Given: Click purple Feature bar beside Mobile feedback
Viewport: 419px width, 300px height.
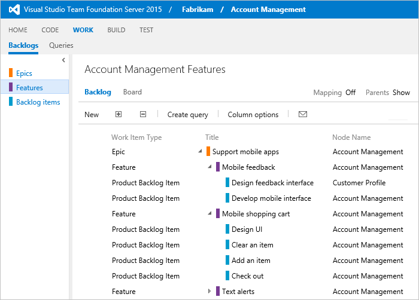Looking at the screenshot, I should point(218,167).
